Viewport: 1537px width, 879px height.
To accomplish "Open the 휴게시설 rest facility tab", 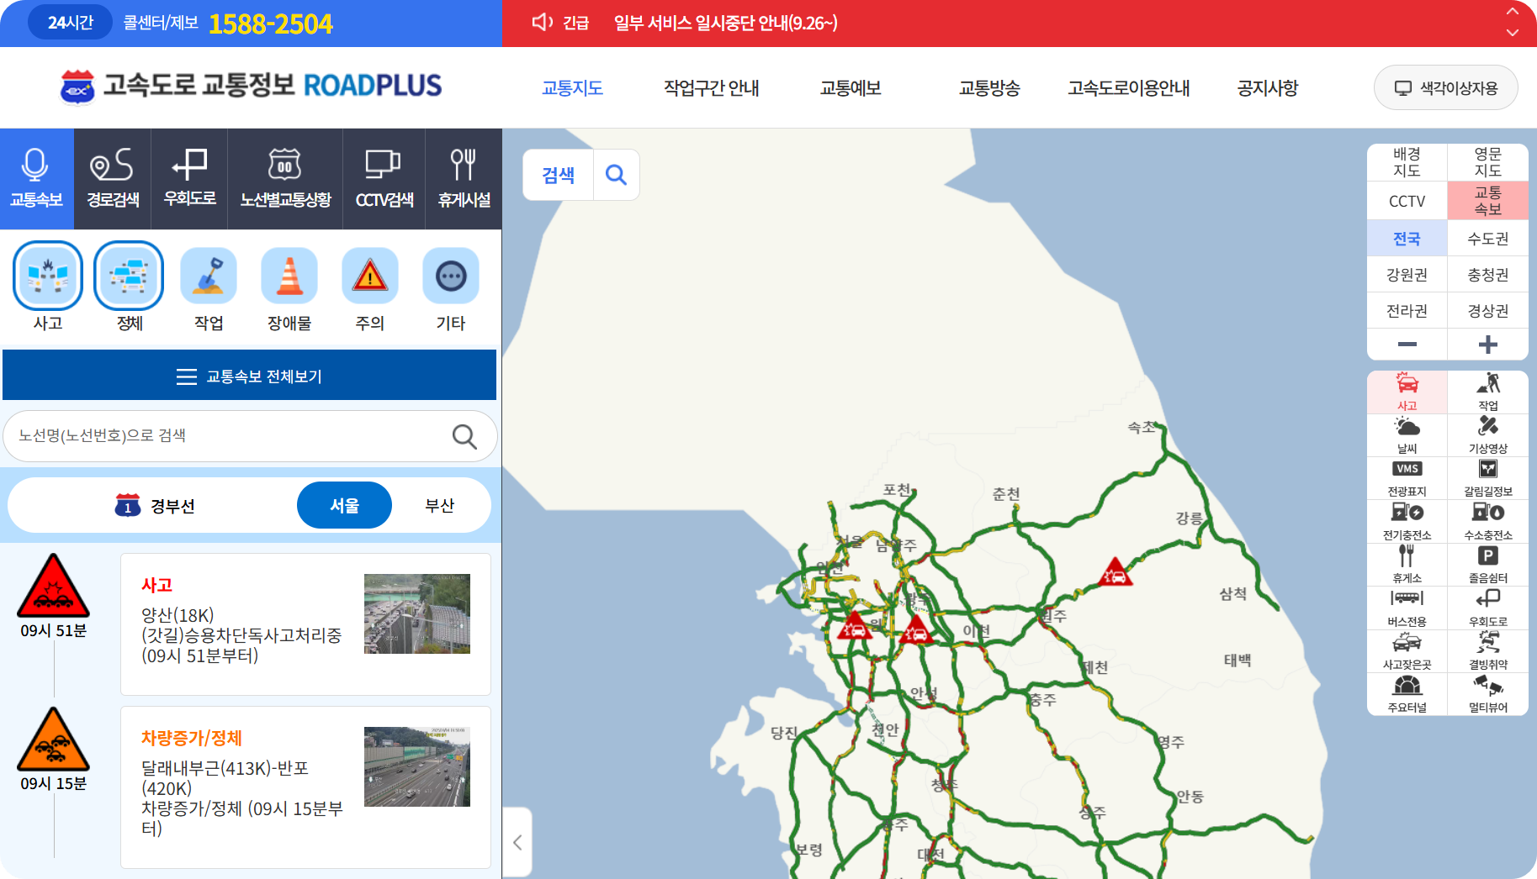I will [x=464, y=179].
